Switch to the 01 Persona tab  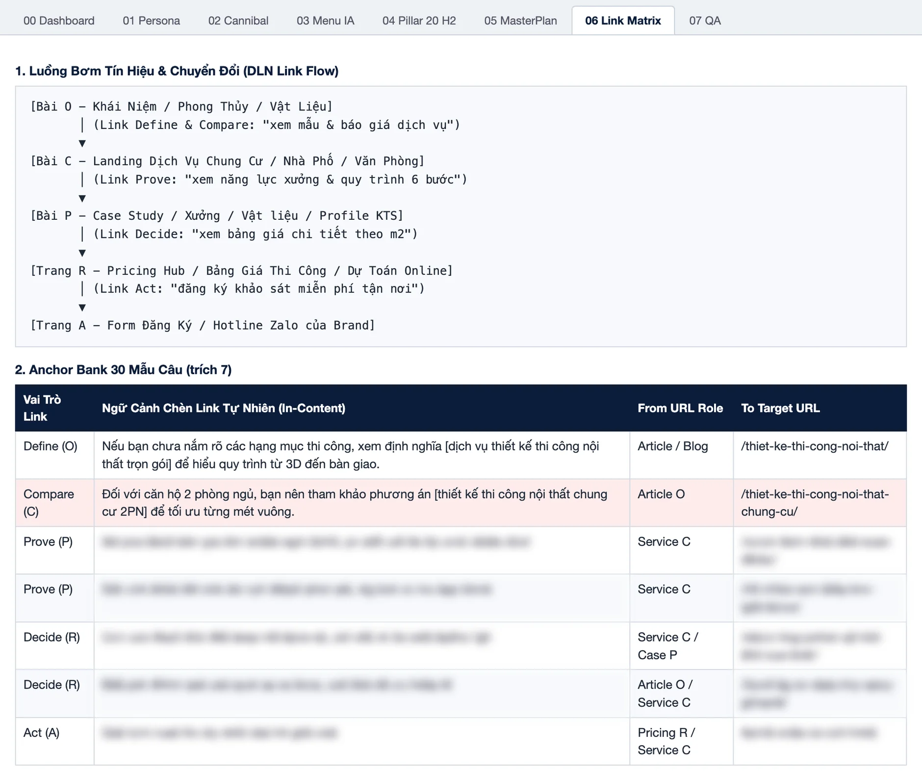click(x=151, y=21)
